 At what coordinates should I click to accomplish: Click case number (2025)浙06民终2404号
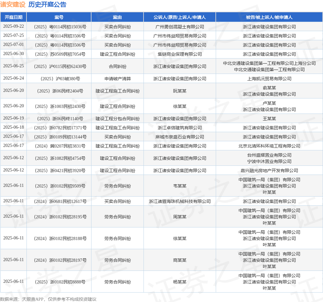[x=60, y=91]
